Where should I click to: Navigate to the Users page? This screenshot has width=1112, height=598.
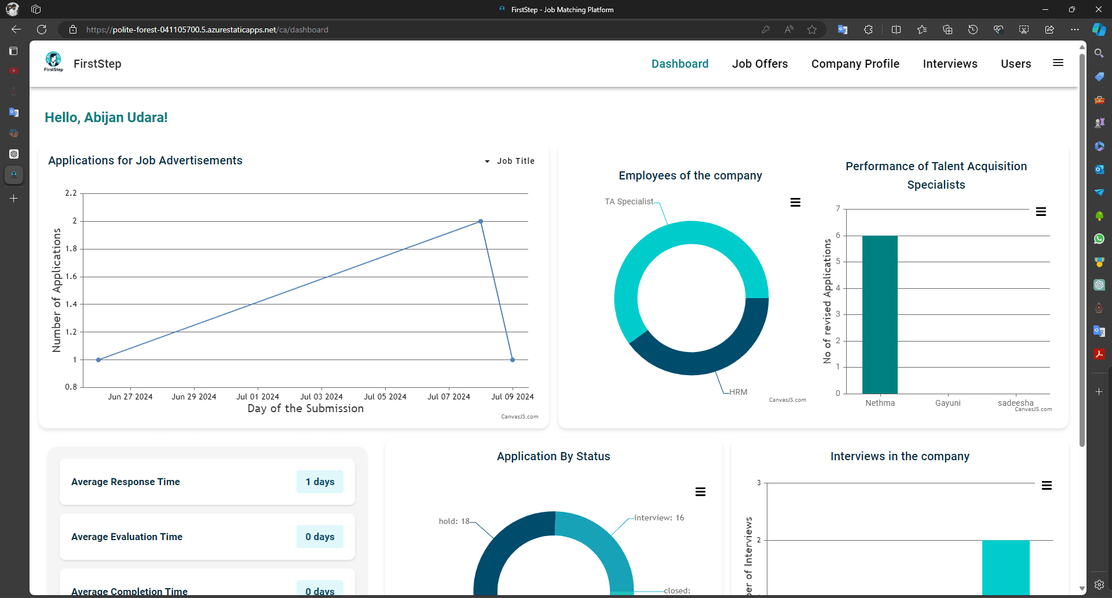tap(1015, 64)
